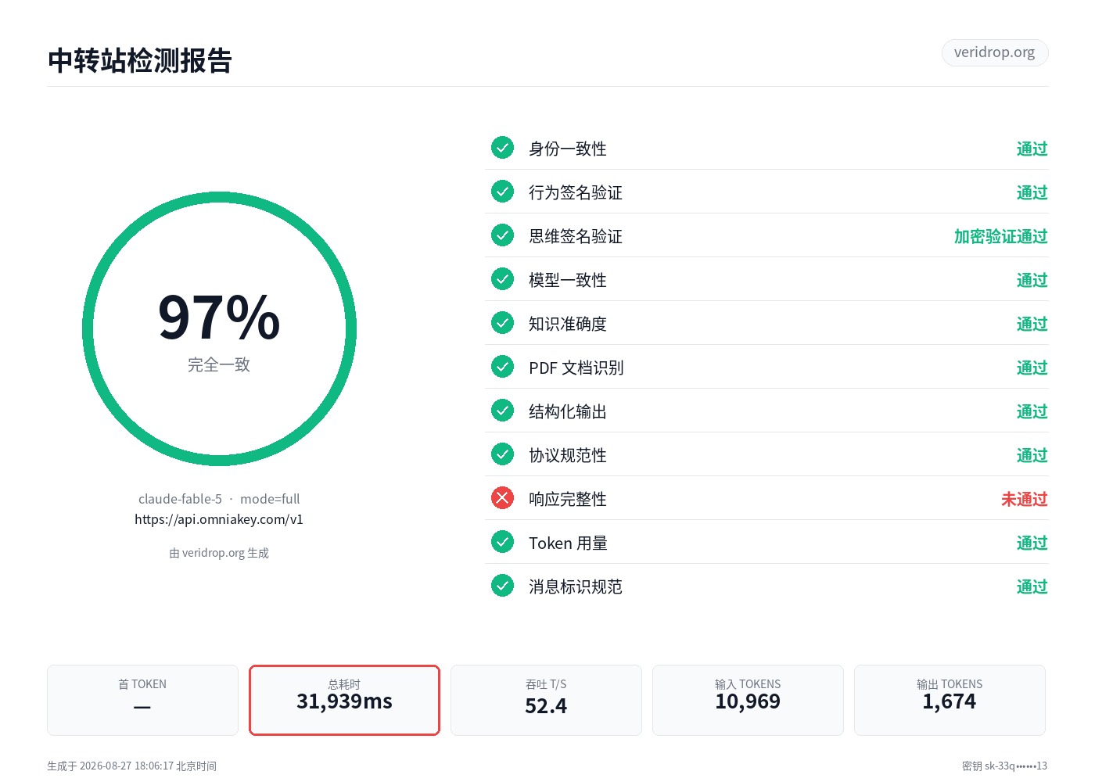The width and height of the screenshot is (1095, 782).
Task: Click the 加密验证通过 status text
Action: pos(1001,236)
